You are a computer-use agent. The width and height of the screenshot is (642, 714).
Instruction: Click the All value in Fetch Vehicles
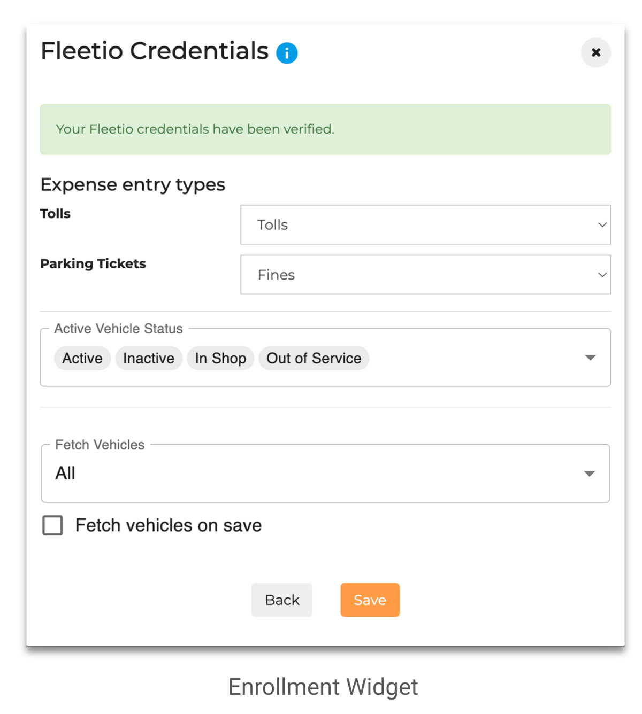(x=65, y=474)
